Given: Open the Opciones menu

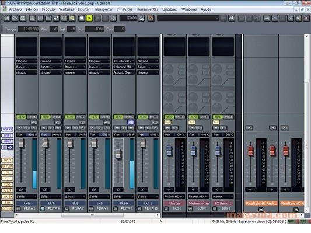Looking at the screenshot, I should coord(170,9).
